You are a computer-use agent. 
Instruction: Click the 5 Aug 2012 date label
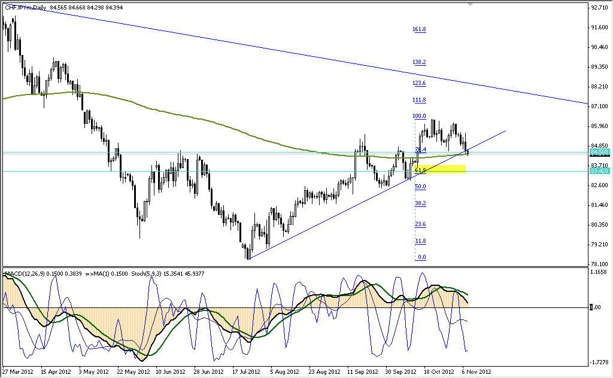pos(284,372)
